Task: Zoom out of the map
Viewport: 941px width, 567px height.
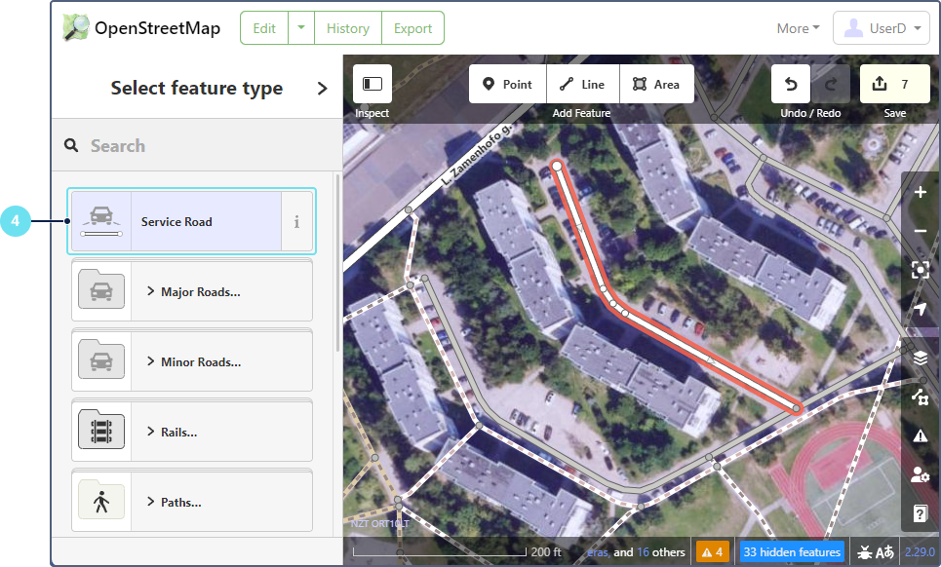Action: (921, 232)
